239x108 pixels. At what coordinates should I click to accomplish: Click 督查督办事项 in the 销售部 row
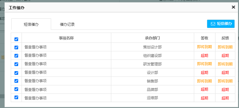35,81
